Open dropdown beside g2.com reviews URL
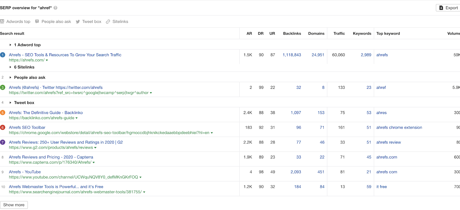This screenshot has width=460, height=210. pos(95,148)
